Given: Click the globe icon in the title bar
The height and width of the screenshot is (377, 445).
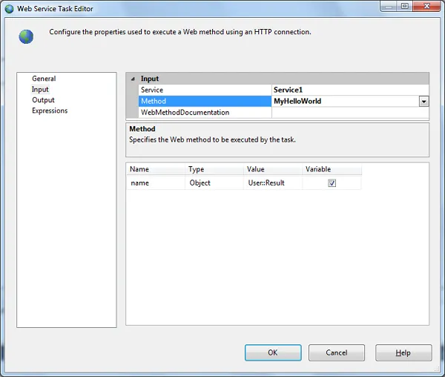Looking at the screenshot, I should pos(9,9).
